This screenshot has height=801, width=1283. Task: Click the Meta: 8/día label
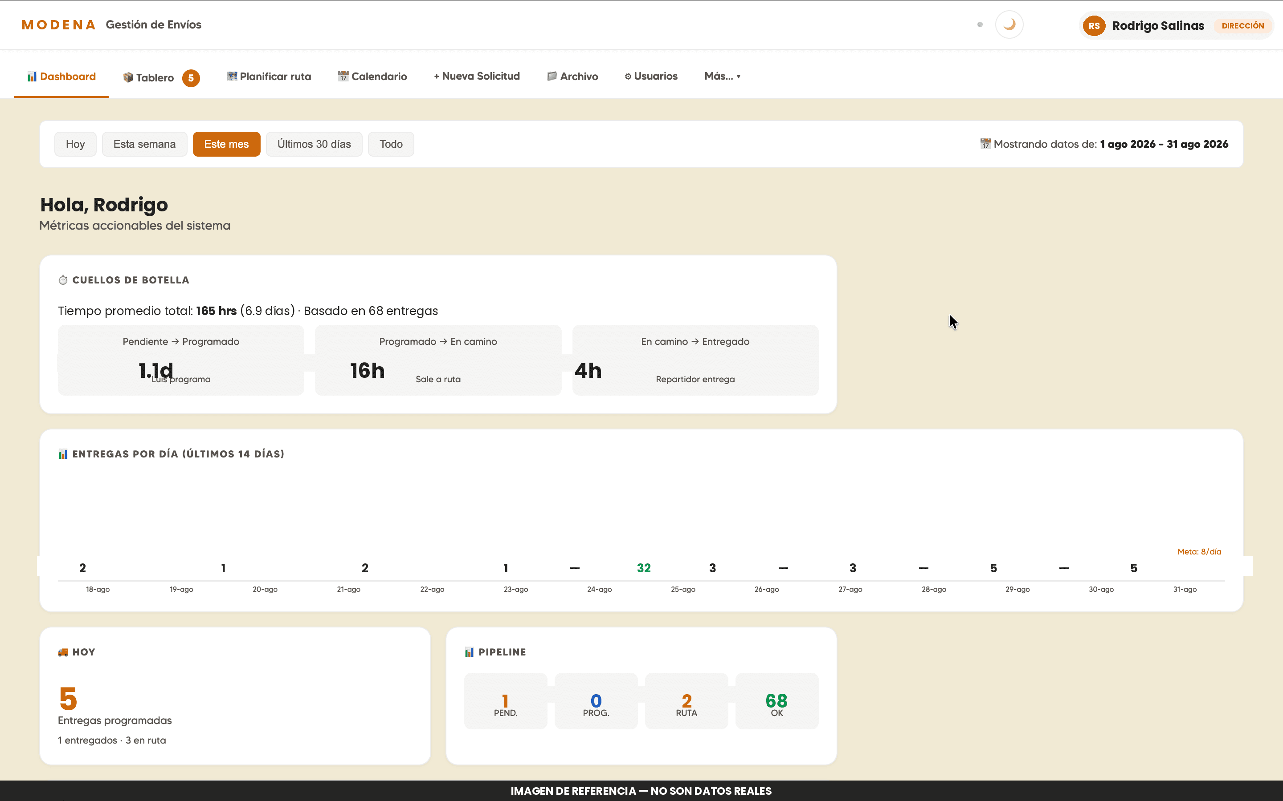coord(1199,551)
